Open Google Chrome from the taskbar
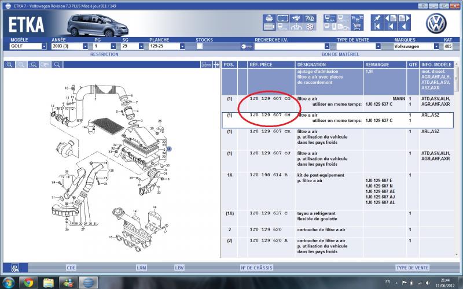This screenshot has height=289, width=463. coord(28,283)
